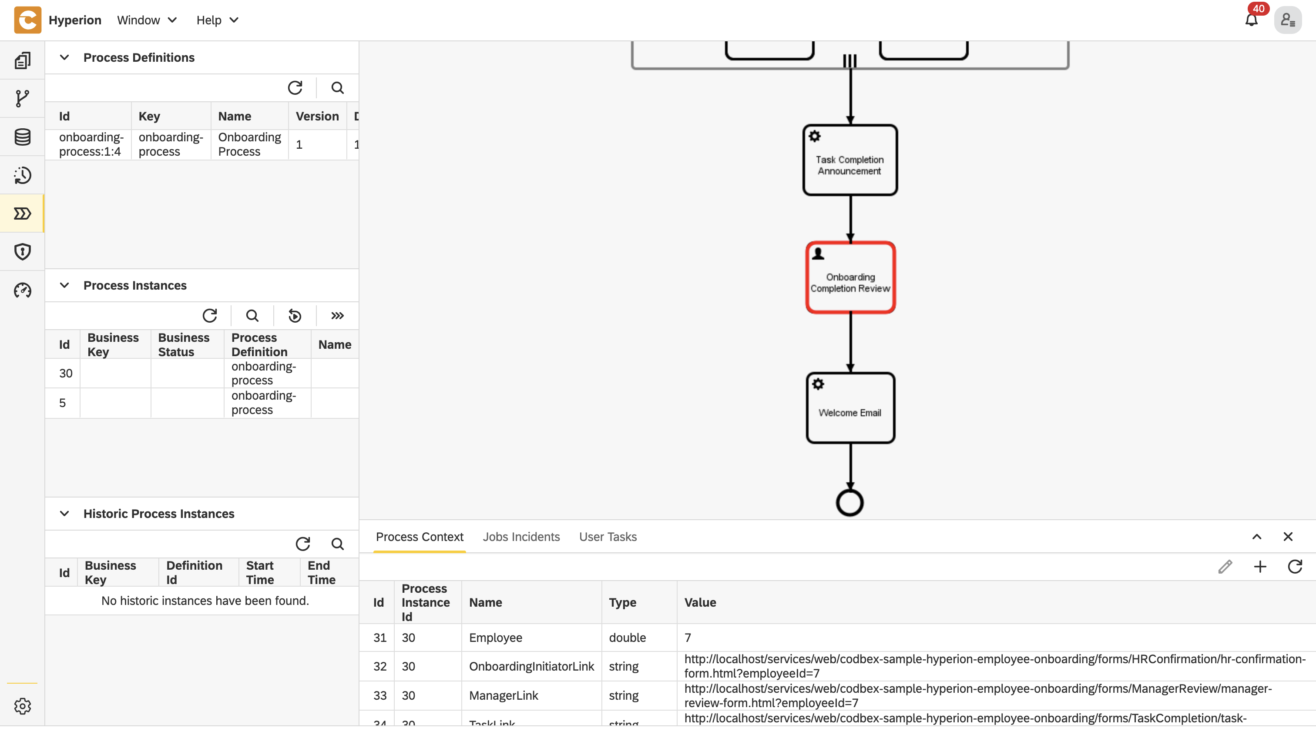Open the history clock sidebar icon
This screenshot has height=748, width=1316.
pos(22,175)
